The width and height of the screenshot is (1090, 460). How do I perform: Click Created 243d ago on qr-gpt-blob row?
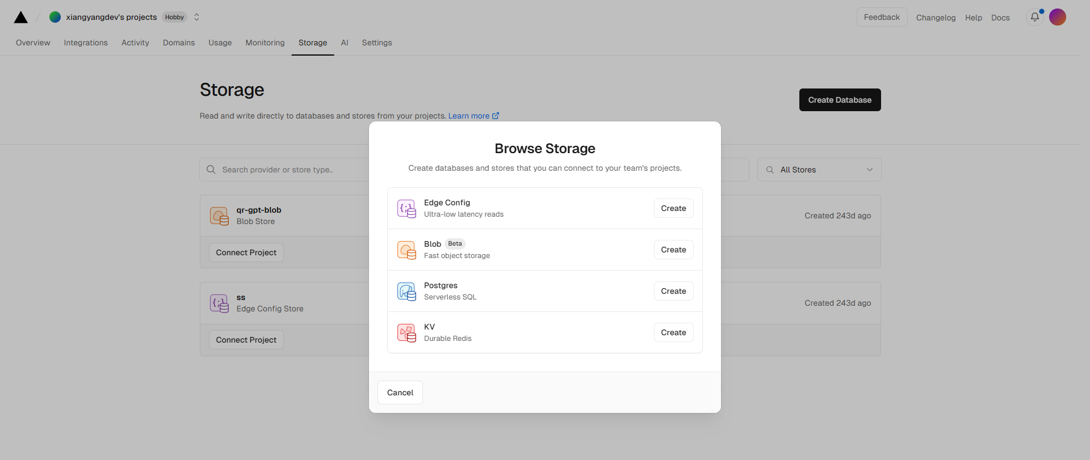pos(837,216)
